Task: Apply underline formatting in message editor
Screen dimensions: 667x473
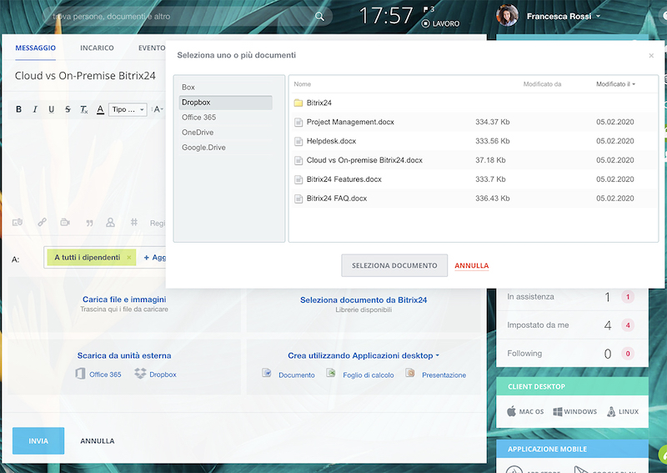Action: pyautogui.click(x=51, y=109)
